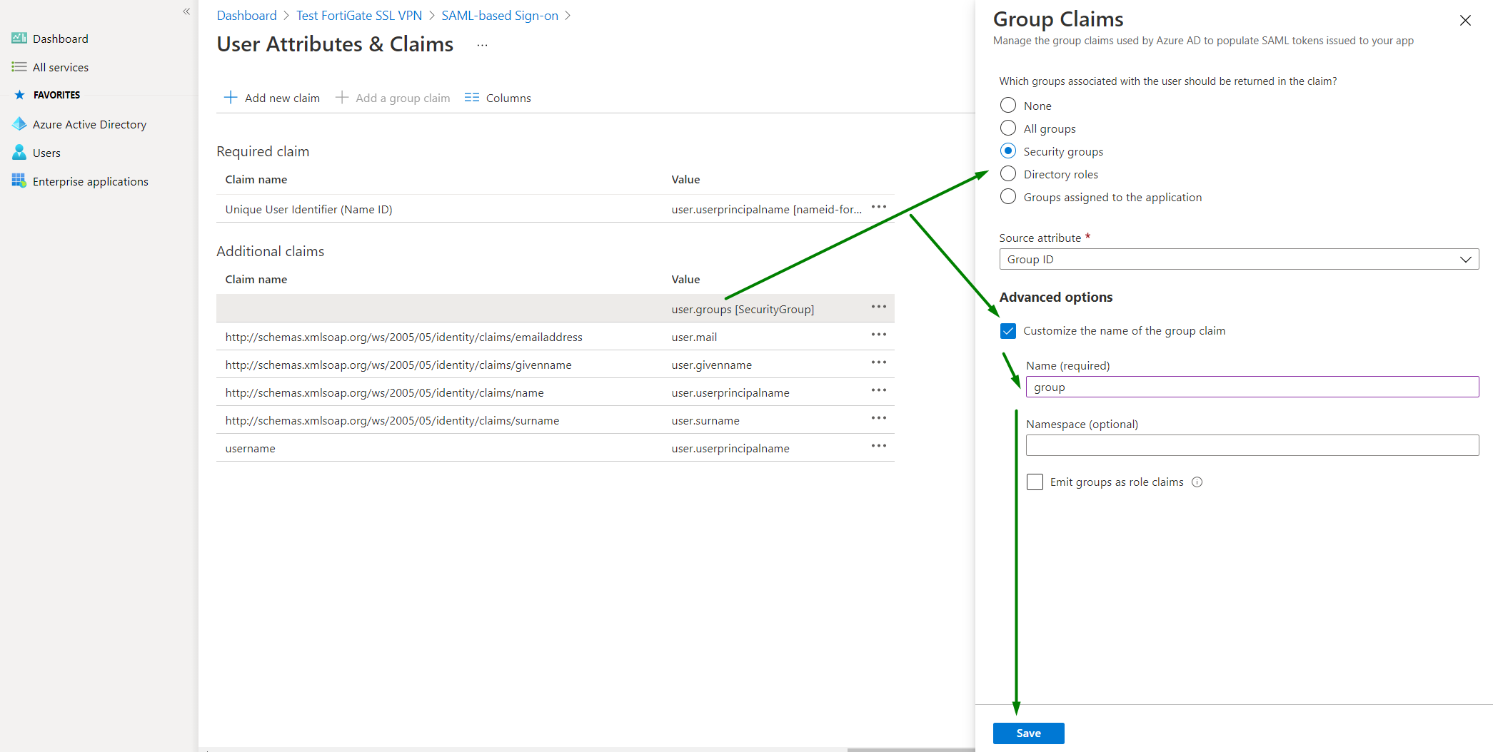Viewport: 1493px width, 752px height.
Task: Open the more options ellipsis beside page title
Action: 483,45
